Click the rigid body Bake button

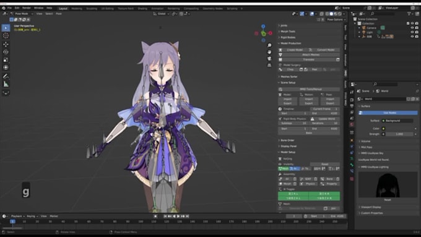click(309, 133)
